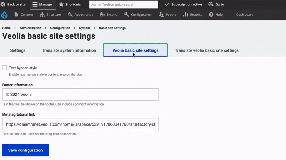Click the Content page icon
This screenshot has width=286, height=160.
[x=16, y=15]
